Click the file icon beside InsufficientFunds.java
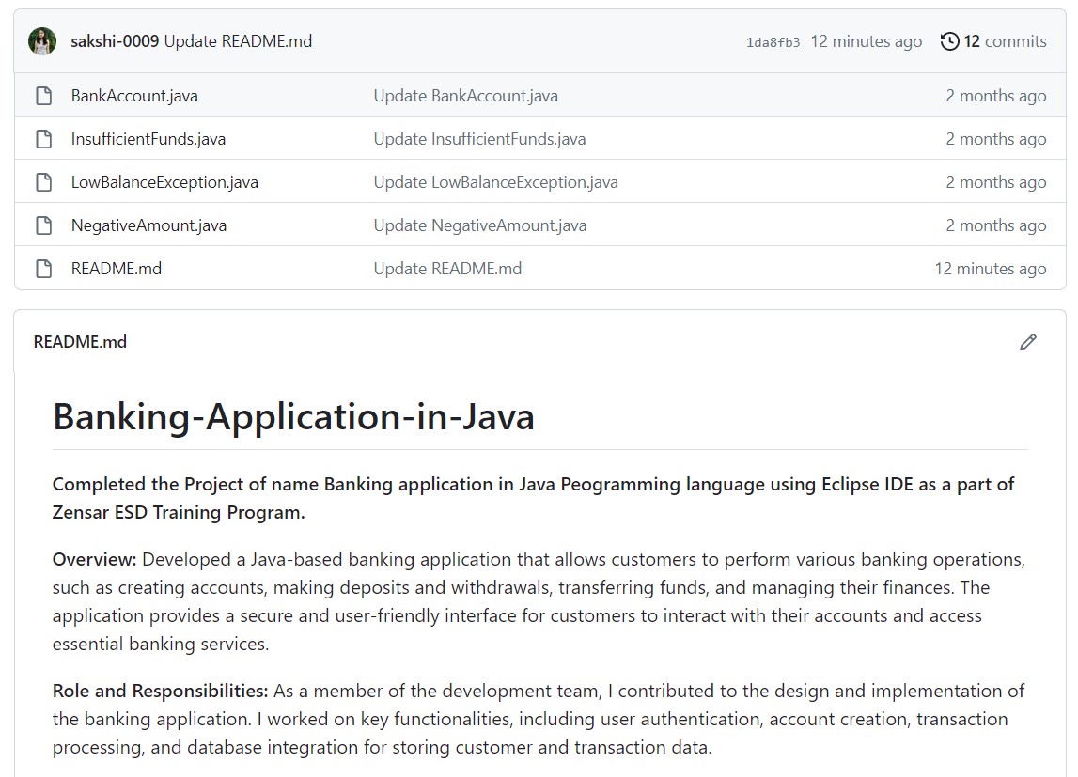The image size is (1078, 777). [43, 139]
